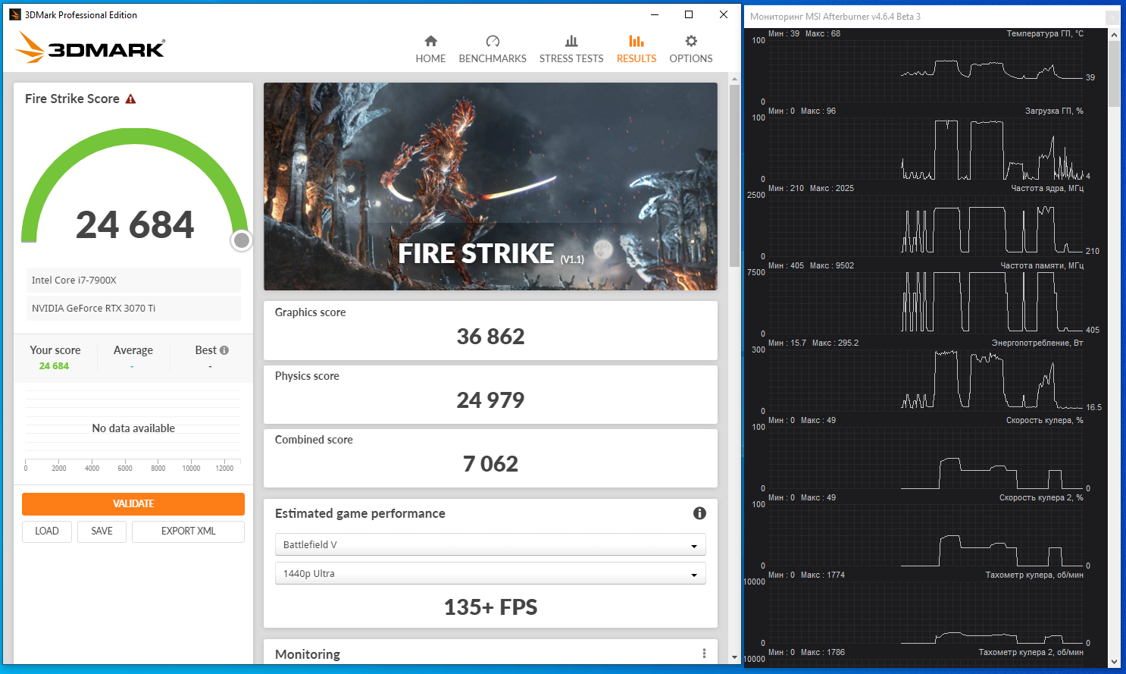Click the 3DMark logo
The image size is (1126, 674).
point(90,48)
